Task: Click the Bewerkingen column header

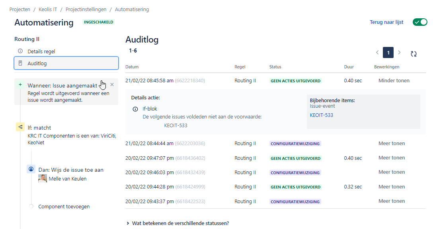Action: click(x=386, y=67)
